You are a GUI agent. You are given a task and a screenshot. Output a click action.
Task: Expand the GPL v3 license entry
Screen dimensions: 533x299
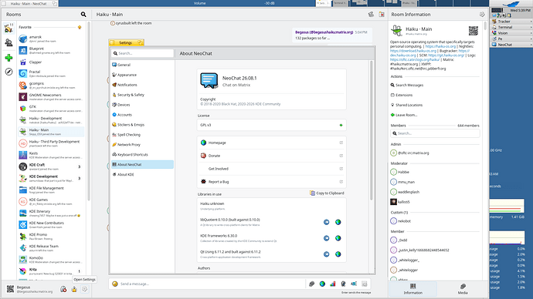pyautogui.click(x=271, y=125)
